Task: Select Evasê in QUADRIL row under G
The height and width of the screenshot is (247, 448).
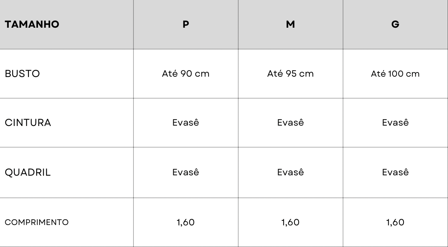Action: pos(395,173)
